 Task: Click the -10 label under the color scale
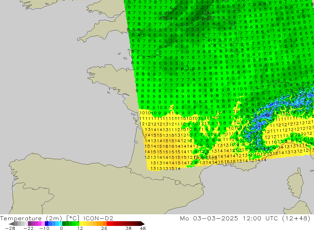click(44, 228)
